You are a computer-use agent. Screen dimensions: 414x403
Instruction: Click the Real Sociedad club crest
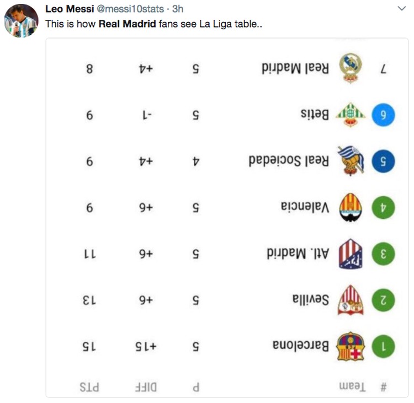[x=351, y=160]
